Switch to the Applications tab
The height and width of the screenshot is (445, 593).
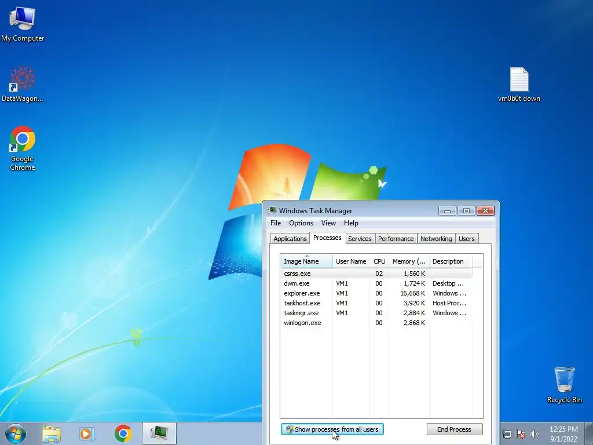(x=290, y=239)
